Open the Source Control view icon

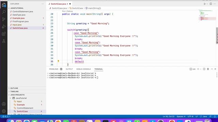(4, 19)
